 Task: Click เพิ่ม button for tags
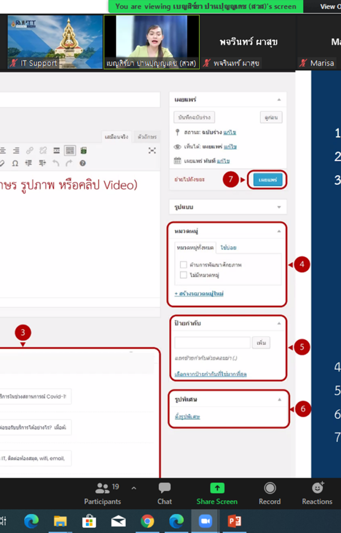[261, 342]
